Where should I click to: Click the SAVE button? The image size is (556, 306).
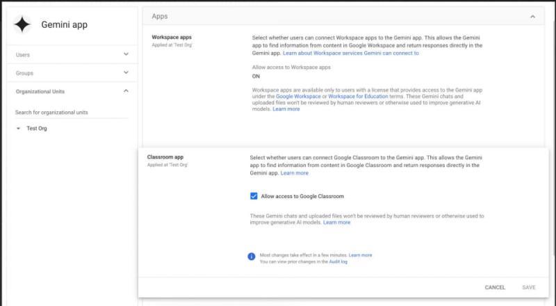(529, 287)
